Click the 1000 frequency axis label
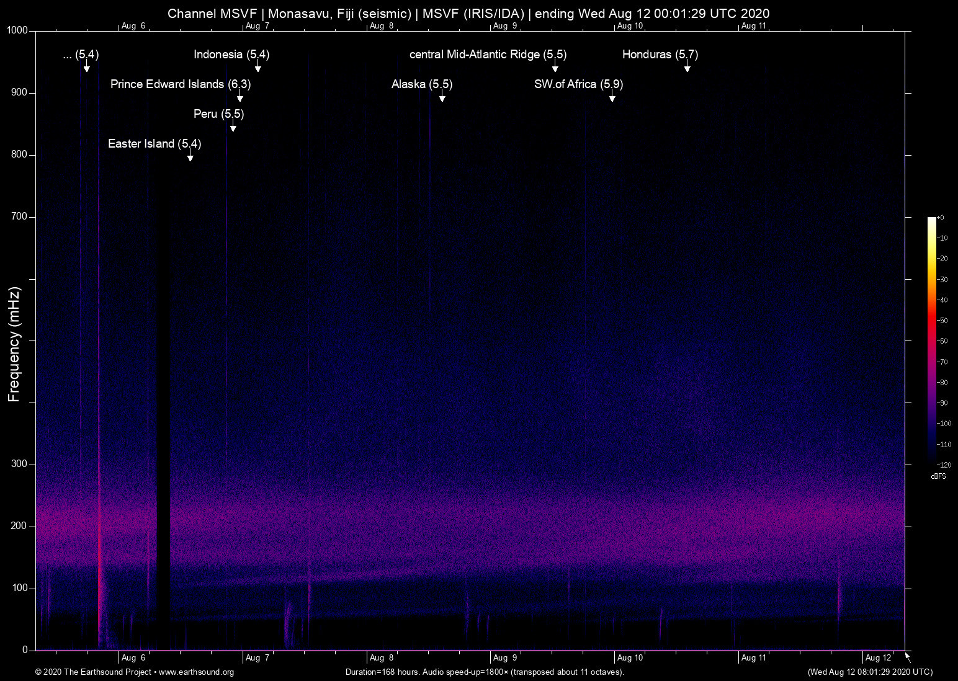This screenshot has width=958, height=681. [17, 30]
